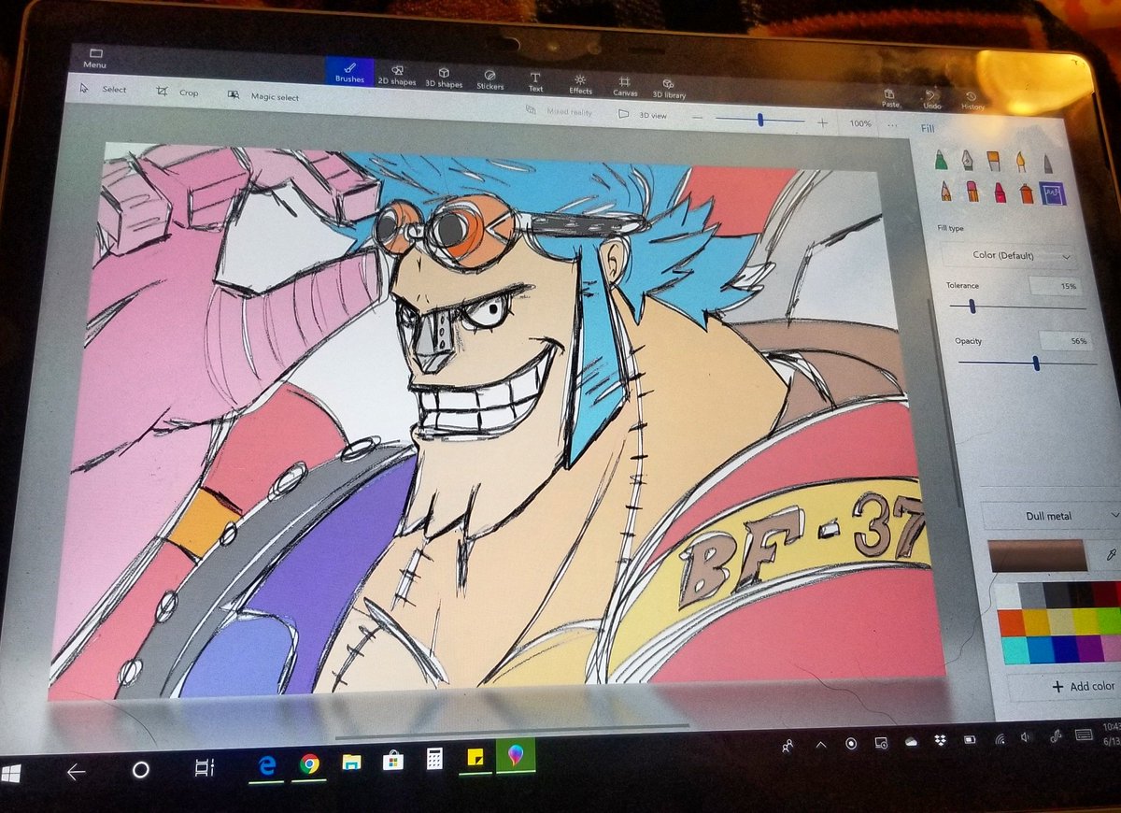Select the Calligraphy pen brush
The image size is (1121, 813).
[967, 160]
